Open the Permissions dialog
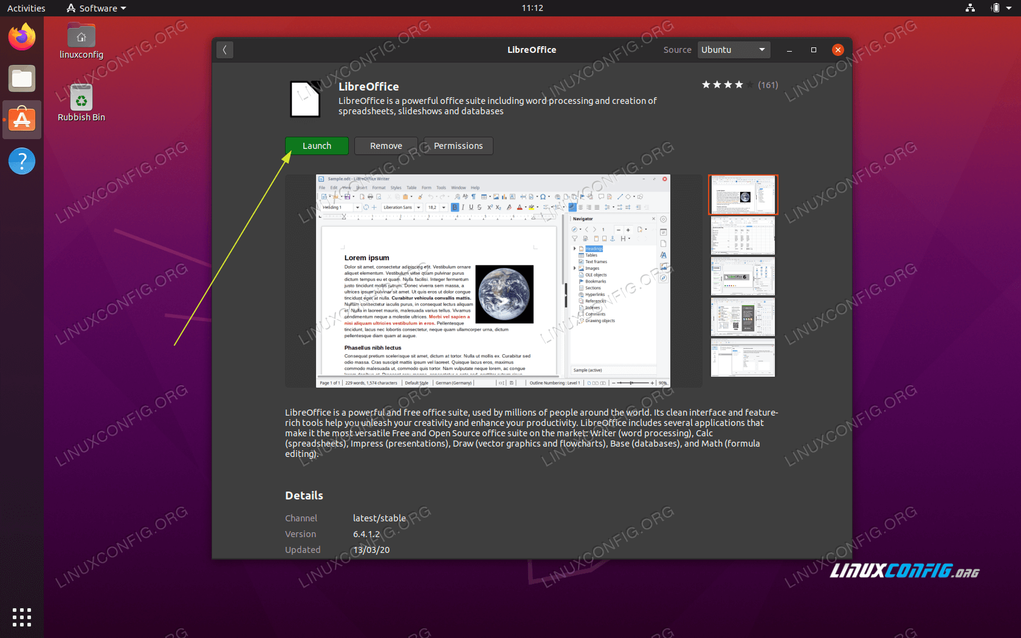The width and height of the screenshot is (1021, 638). pos(458,146)
